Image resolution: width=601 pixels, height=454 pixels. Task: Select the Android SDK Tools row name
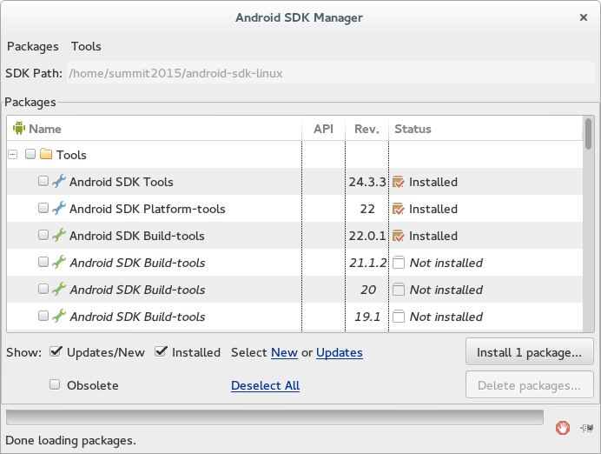pos(121,182)
